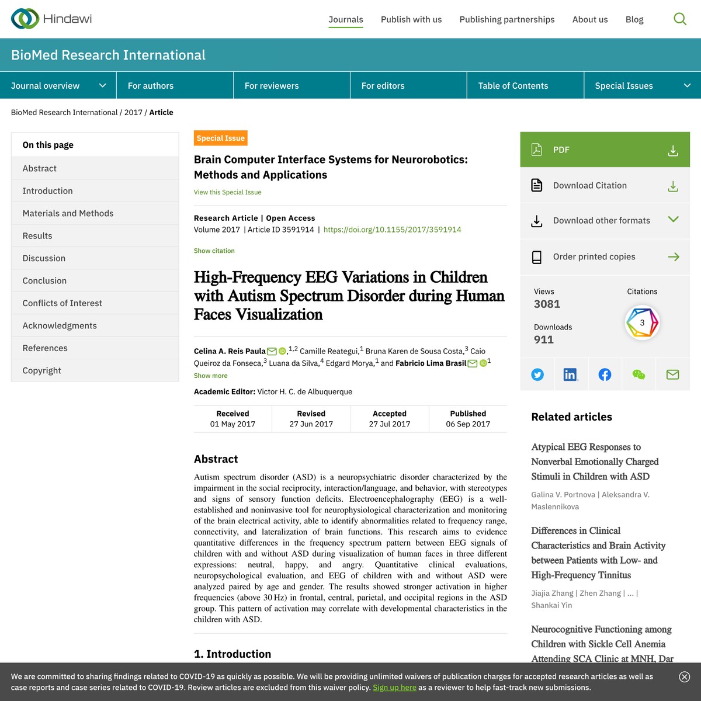Open the Journals menu item
Image resolution: width=701 pixels, height=701 pixels.
[345, 19]
